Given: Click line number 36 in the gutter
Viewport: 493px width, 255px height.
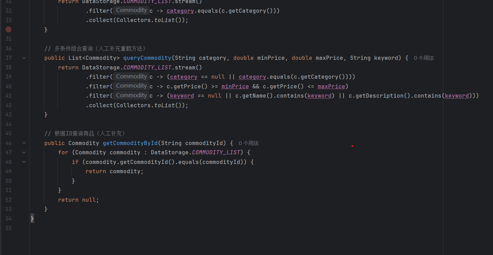Looking at the screenshot, I should click(9, 48).
